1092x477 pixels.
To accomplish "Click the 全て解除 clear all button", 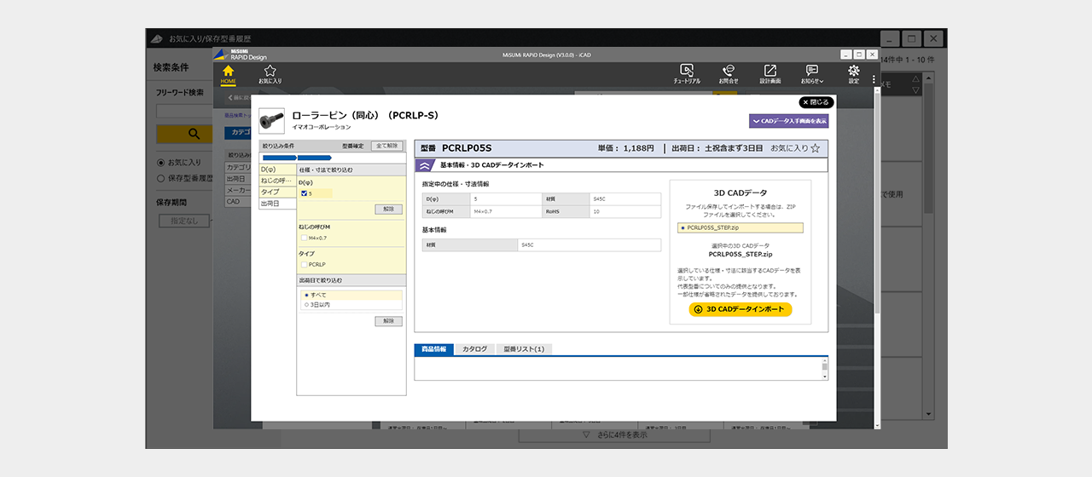I will tap(388, 146).
